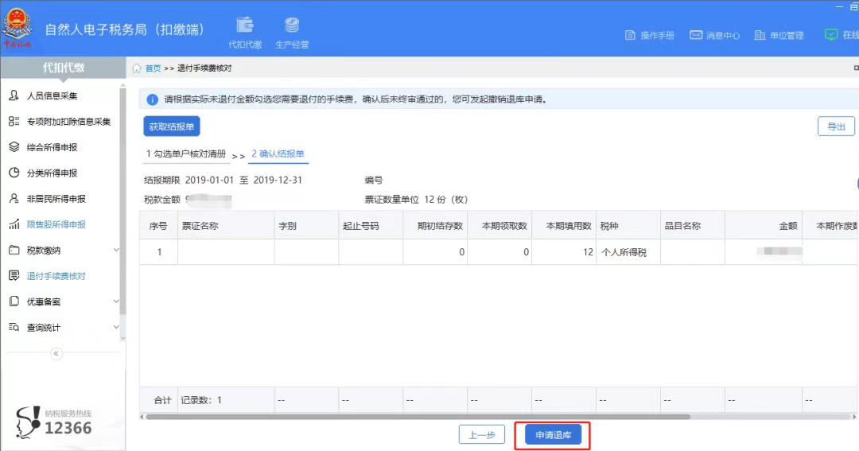Click the 限售股所得申报 chart icon
This screenshot has width=859, height=451.
14,224
